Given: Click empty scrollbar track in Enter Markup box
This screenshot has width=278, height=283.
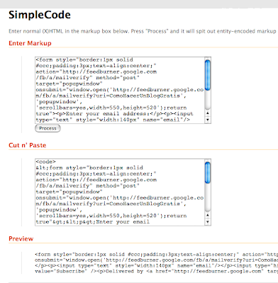Looking at the screenshot, I should pos(208,100).
